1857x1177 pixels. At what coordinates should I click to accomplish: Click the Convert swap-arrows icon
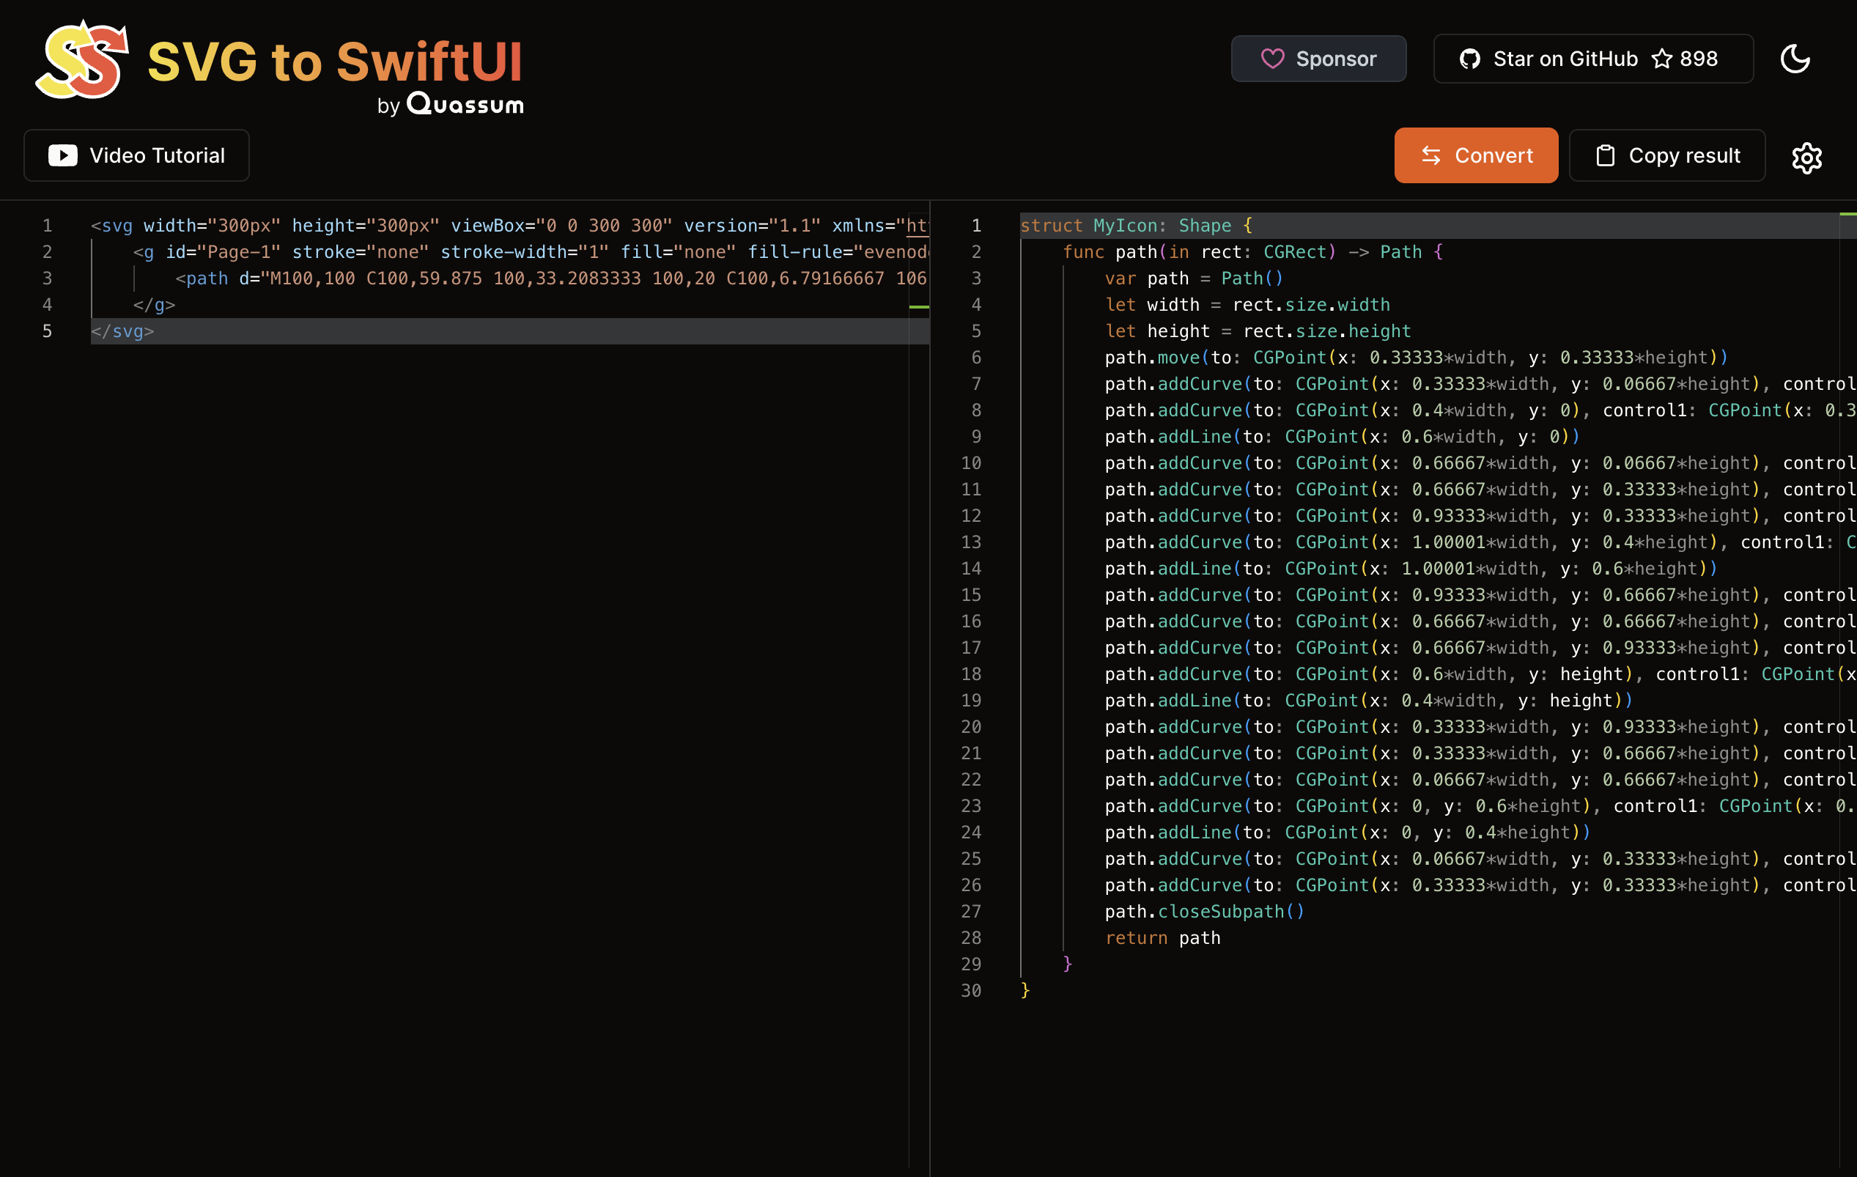click(1430, 155)
